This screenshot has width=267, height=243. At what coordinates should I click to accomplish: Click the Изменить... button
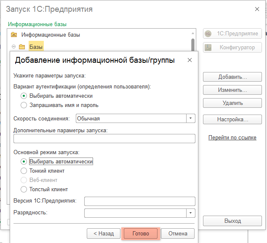(x=232, y=90)
